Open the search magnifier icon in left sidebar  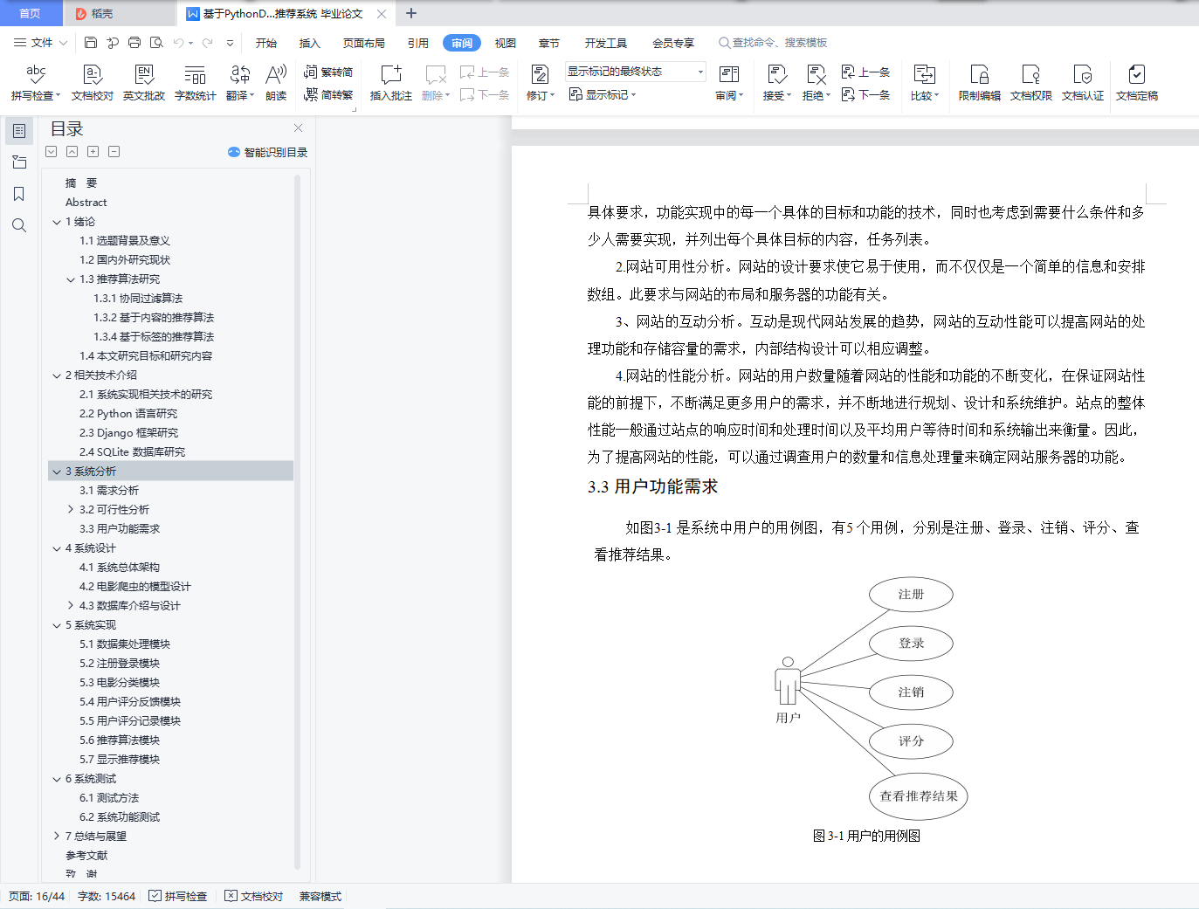pyautogui.click(x=19, y=225)
